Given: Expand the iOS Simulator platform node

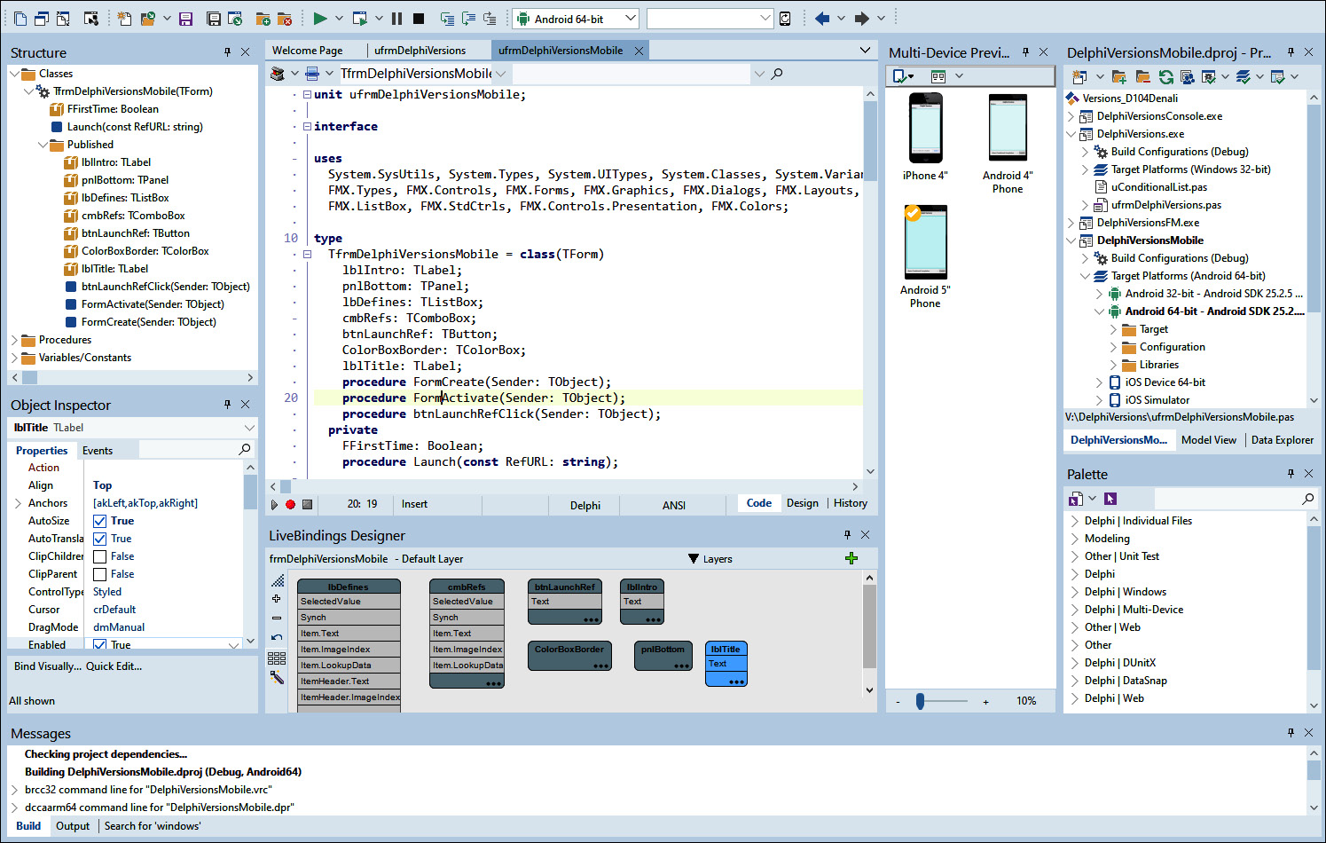Looking at the screenshot, I should coord(1099,400).
